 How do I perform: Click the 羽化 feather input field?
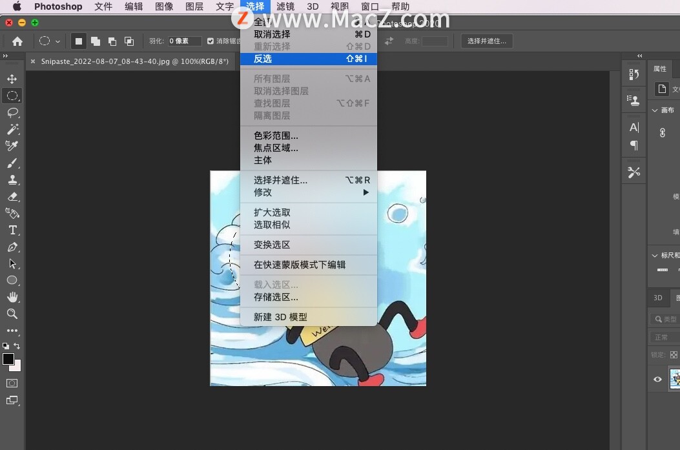pyautogui.click(x=185, y=41)
